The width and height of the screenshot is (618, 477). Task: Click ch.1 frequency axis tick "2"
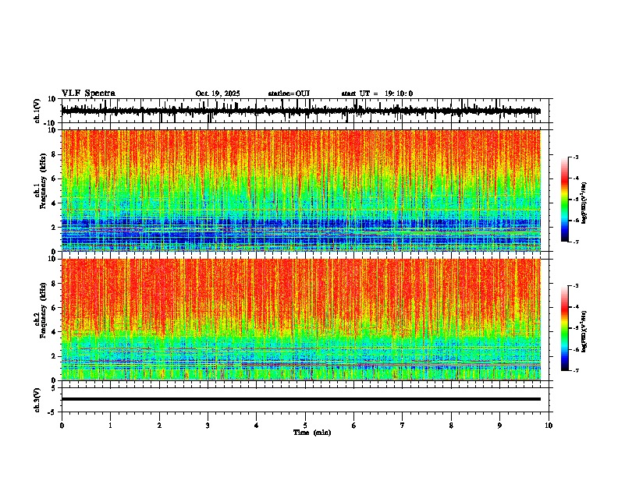pyautogui.click(x=55, y=228)
